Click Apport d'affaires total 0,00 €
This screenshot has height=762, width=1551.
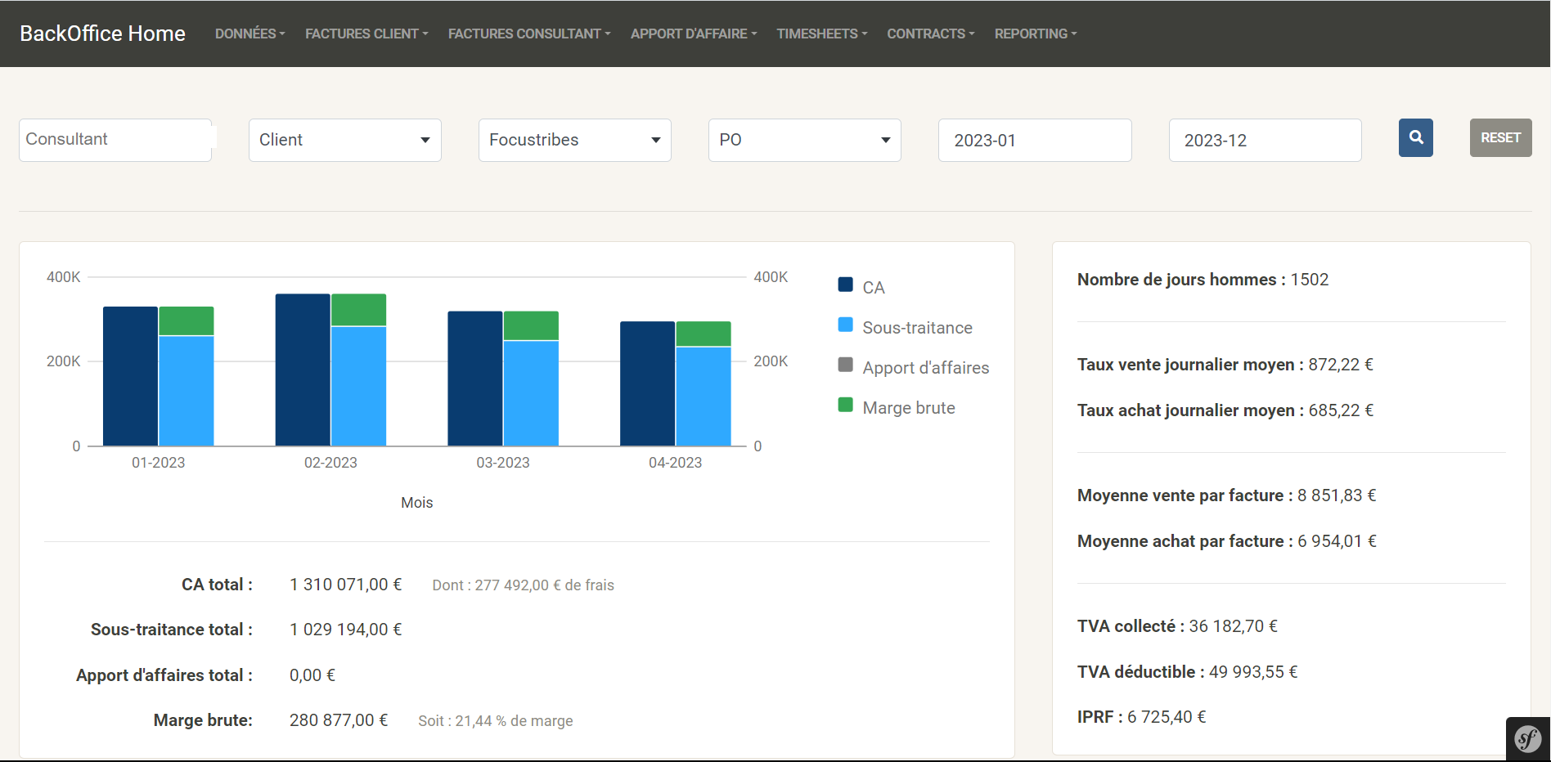coord(312,675)
